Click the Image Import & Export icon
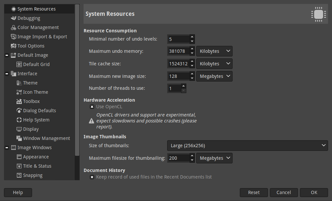Image resolution: width=332 pixels, height=201 pixels. tap(14, 37)
